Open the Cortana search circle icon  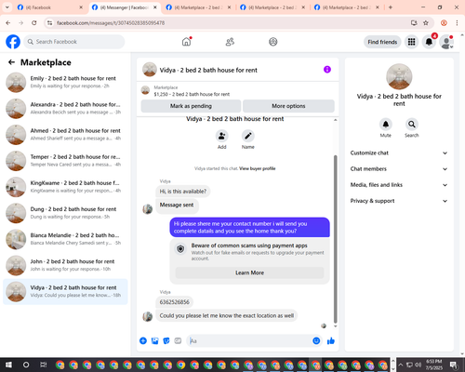(x=26, y=365)
